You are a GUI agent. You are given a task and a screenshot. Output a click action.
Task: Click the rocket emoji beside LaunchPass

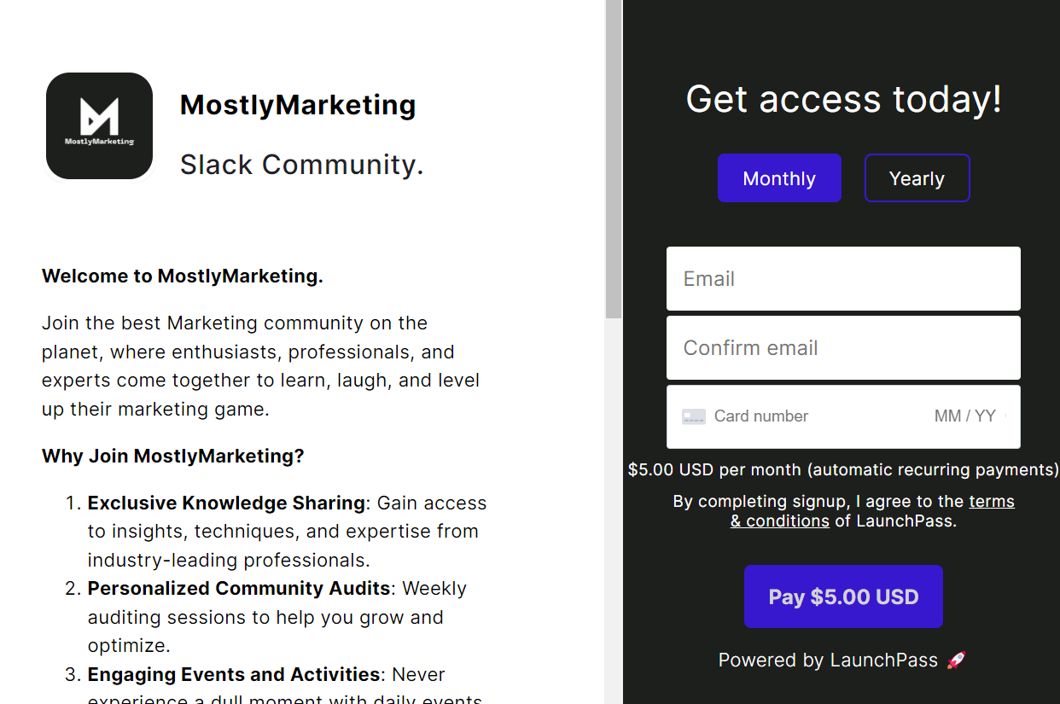[957, 660]
